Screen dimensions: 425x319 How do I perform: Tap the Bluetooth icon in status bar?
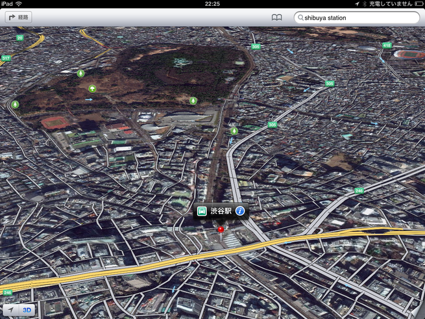click(x=364, y=4)
